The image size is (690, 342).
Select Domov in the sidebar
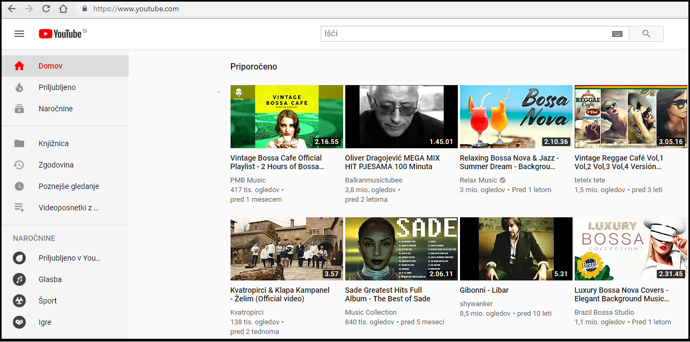click(65, 66)
